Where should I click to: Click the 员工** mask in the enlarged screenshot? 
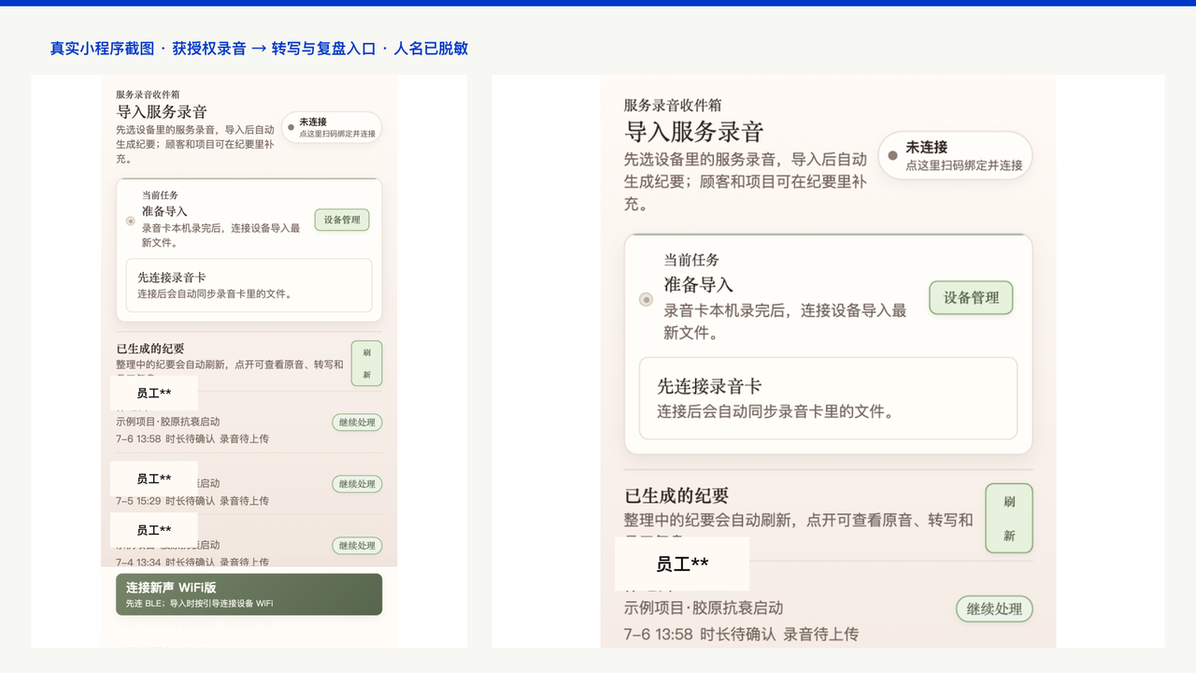click(682, 564)
